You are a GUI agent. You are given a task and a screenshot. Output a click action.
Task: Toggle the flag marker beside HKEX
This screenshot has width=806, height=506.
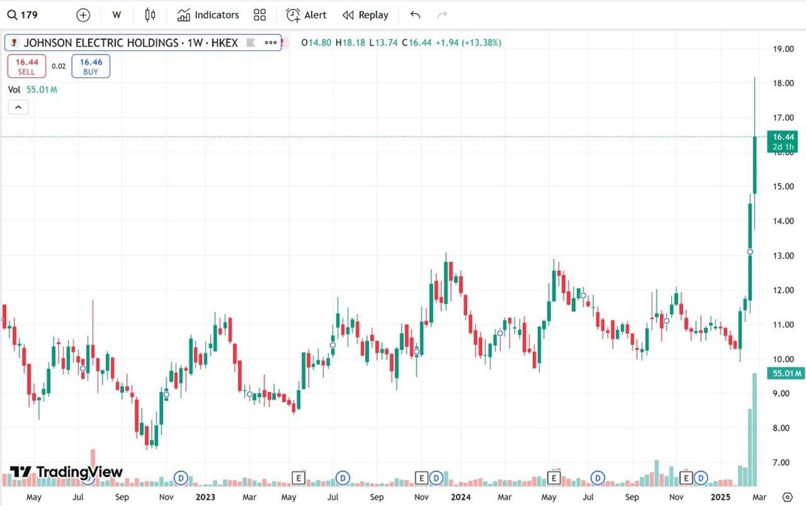coord(251,43)
